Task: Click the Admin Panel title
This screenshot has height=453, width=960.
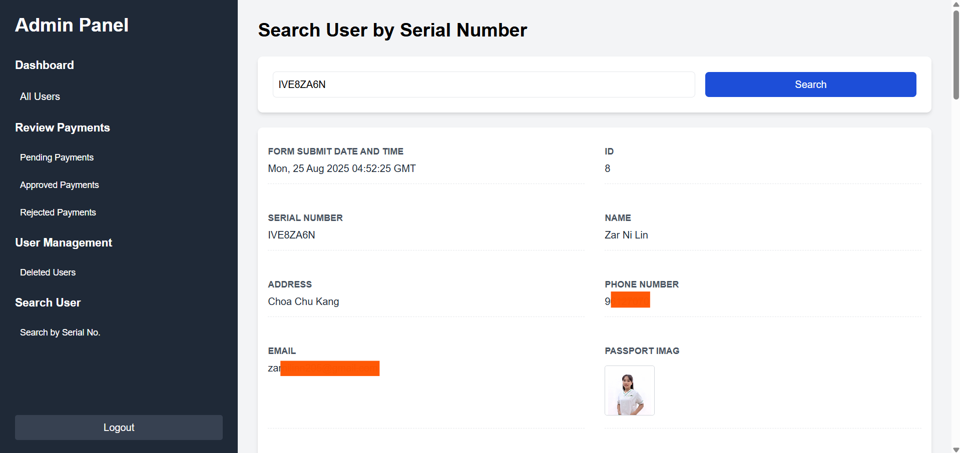Action: coord(72,25)
